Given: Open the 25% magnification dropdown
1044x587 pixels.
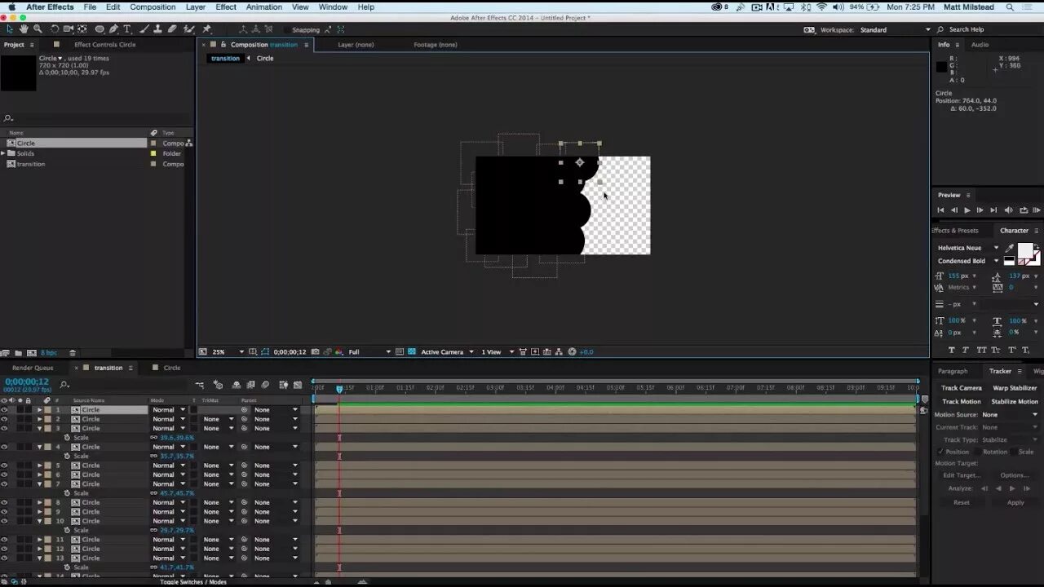Looking at the screenshot, I should pyautogui.click(x=229, y=351).
